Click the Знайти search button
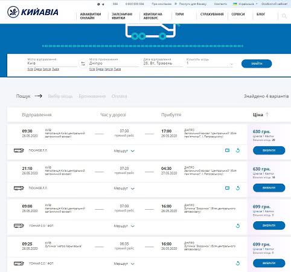 (x=257, y=63)
